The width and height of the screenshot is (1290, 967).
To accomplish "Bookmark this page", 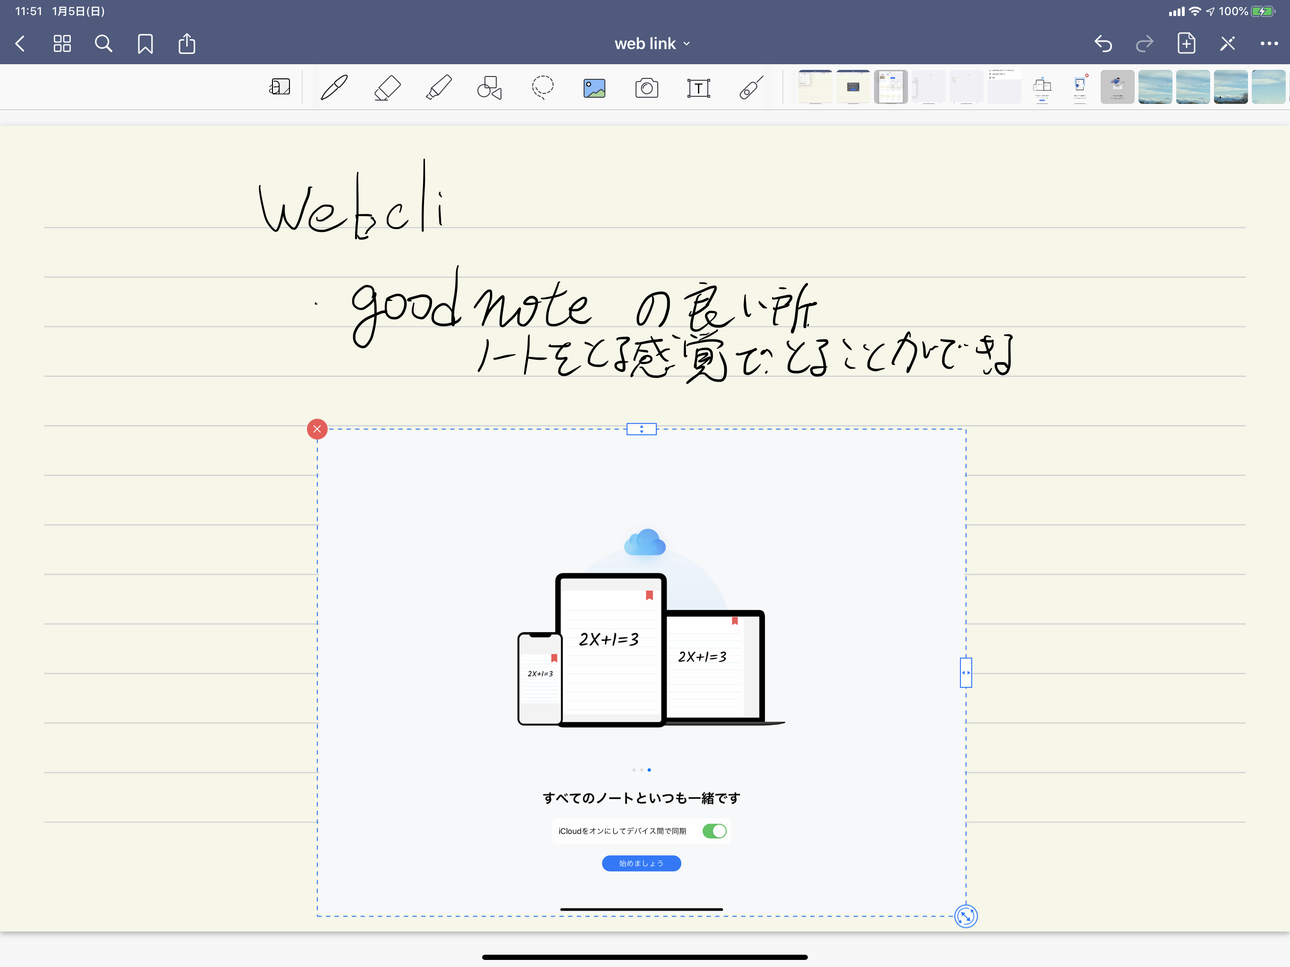I will click(x=145, y=44).
